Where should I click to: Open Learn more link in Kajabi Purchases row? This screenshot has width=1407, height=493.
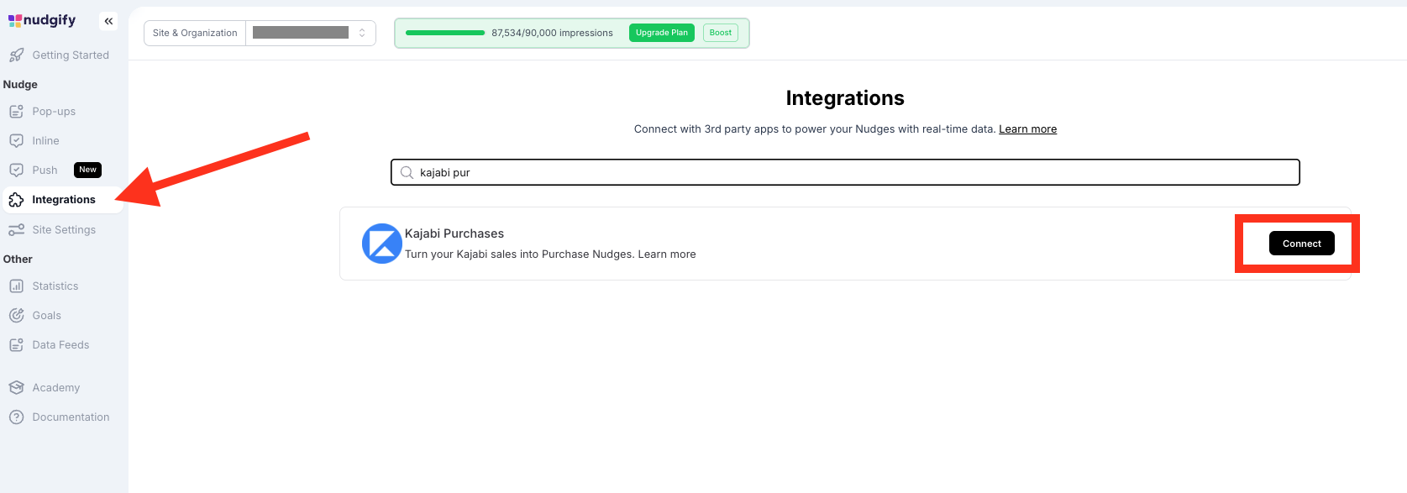tap(667, 254)
